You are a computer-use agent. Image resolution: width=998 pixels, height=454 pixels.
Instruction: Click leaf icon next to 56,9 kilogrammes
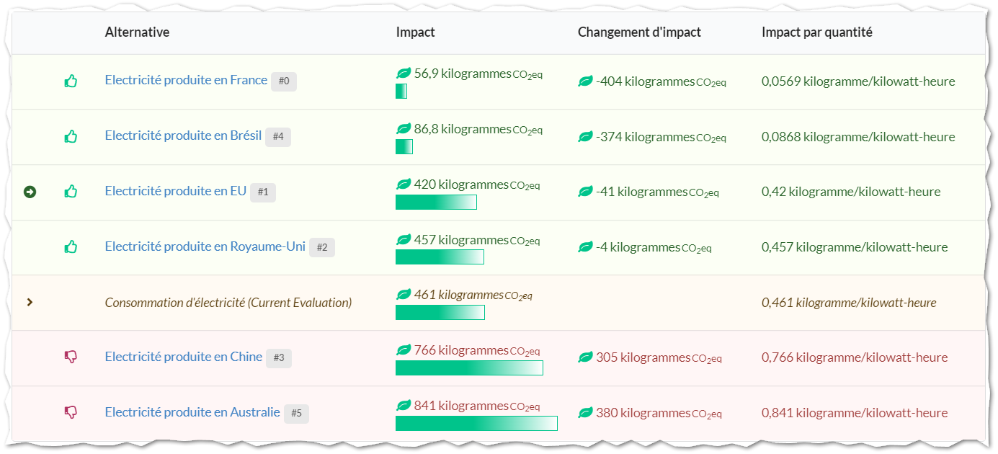click(404, 74)
